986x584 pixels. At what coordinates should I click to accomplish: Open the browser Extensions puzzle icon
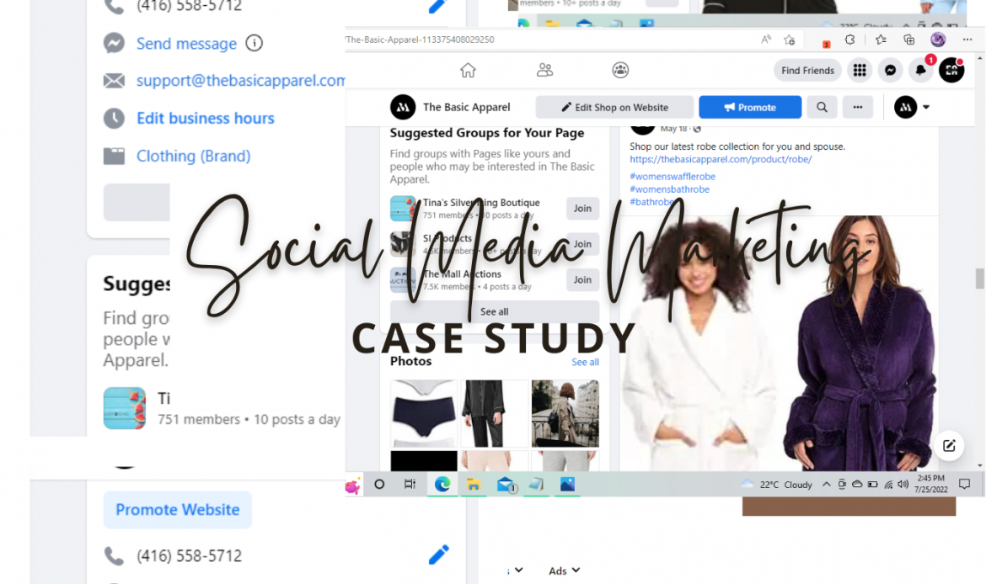coord(849,40)
